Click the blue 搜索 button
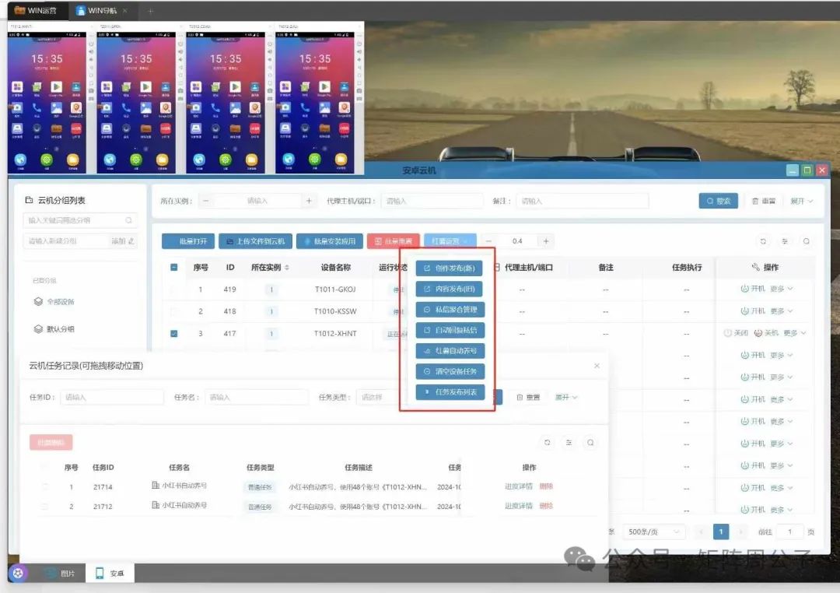Viewport: 840px width, 593px height. [x=719, y=201]
